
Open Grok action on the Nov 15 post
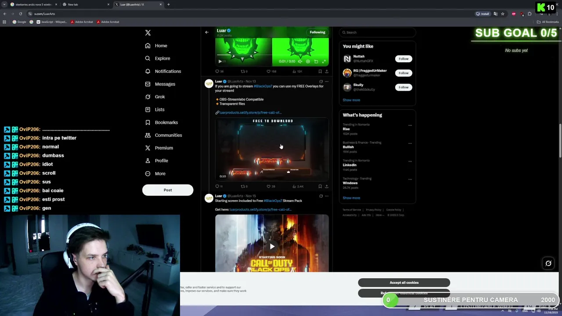(321, 196)
